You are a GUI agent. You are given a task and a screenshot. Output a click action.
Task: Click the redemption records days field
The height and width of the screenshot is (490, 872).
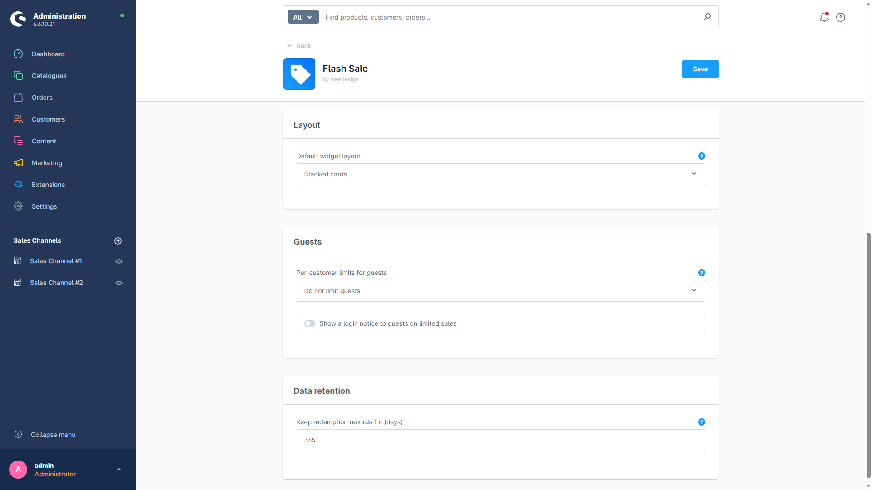[500, 440]
